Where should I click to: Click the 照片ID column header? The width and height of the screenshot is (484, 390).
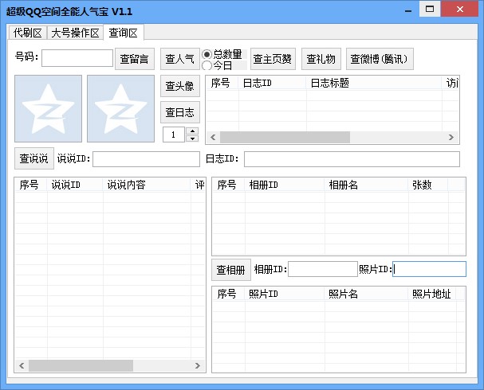285,294
